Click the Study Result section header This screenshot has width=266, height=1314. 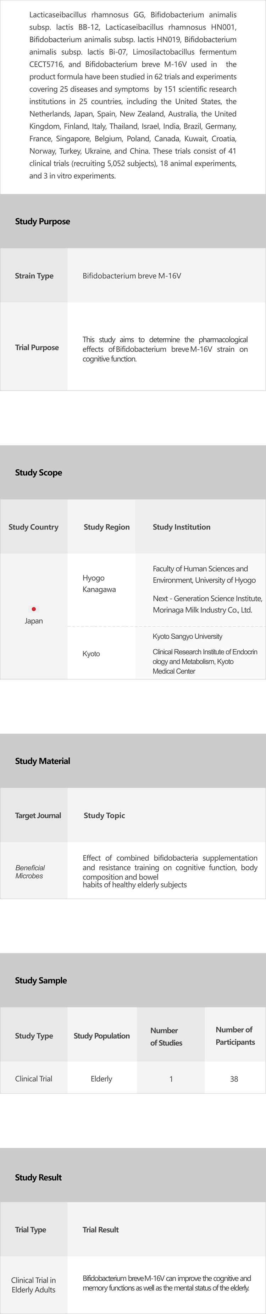(x=38, y=1177)
